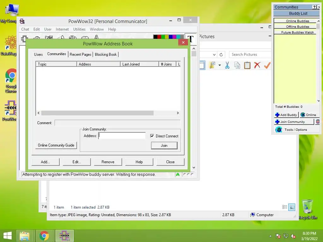Click the red X Delete icon in Pictures
Viewport: 323px width, 242px height.
(257, 66)
